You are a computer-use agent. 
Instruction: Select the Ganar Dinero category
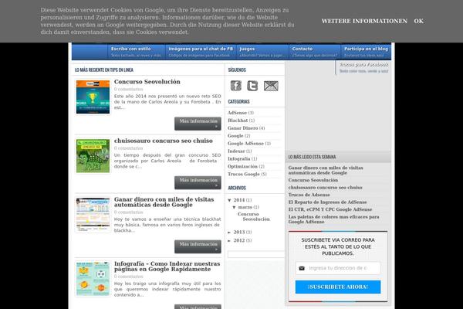243,128
